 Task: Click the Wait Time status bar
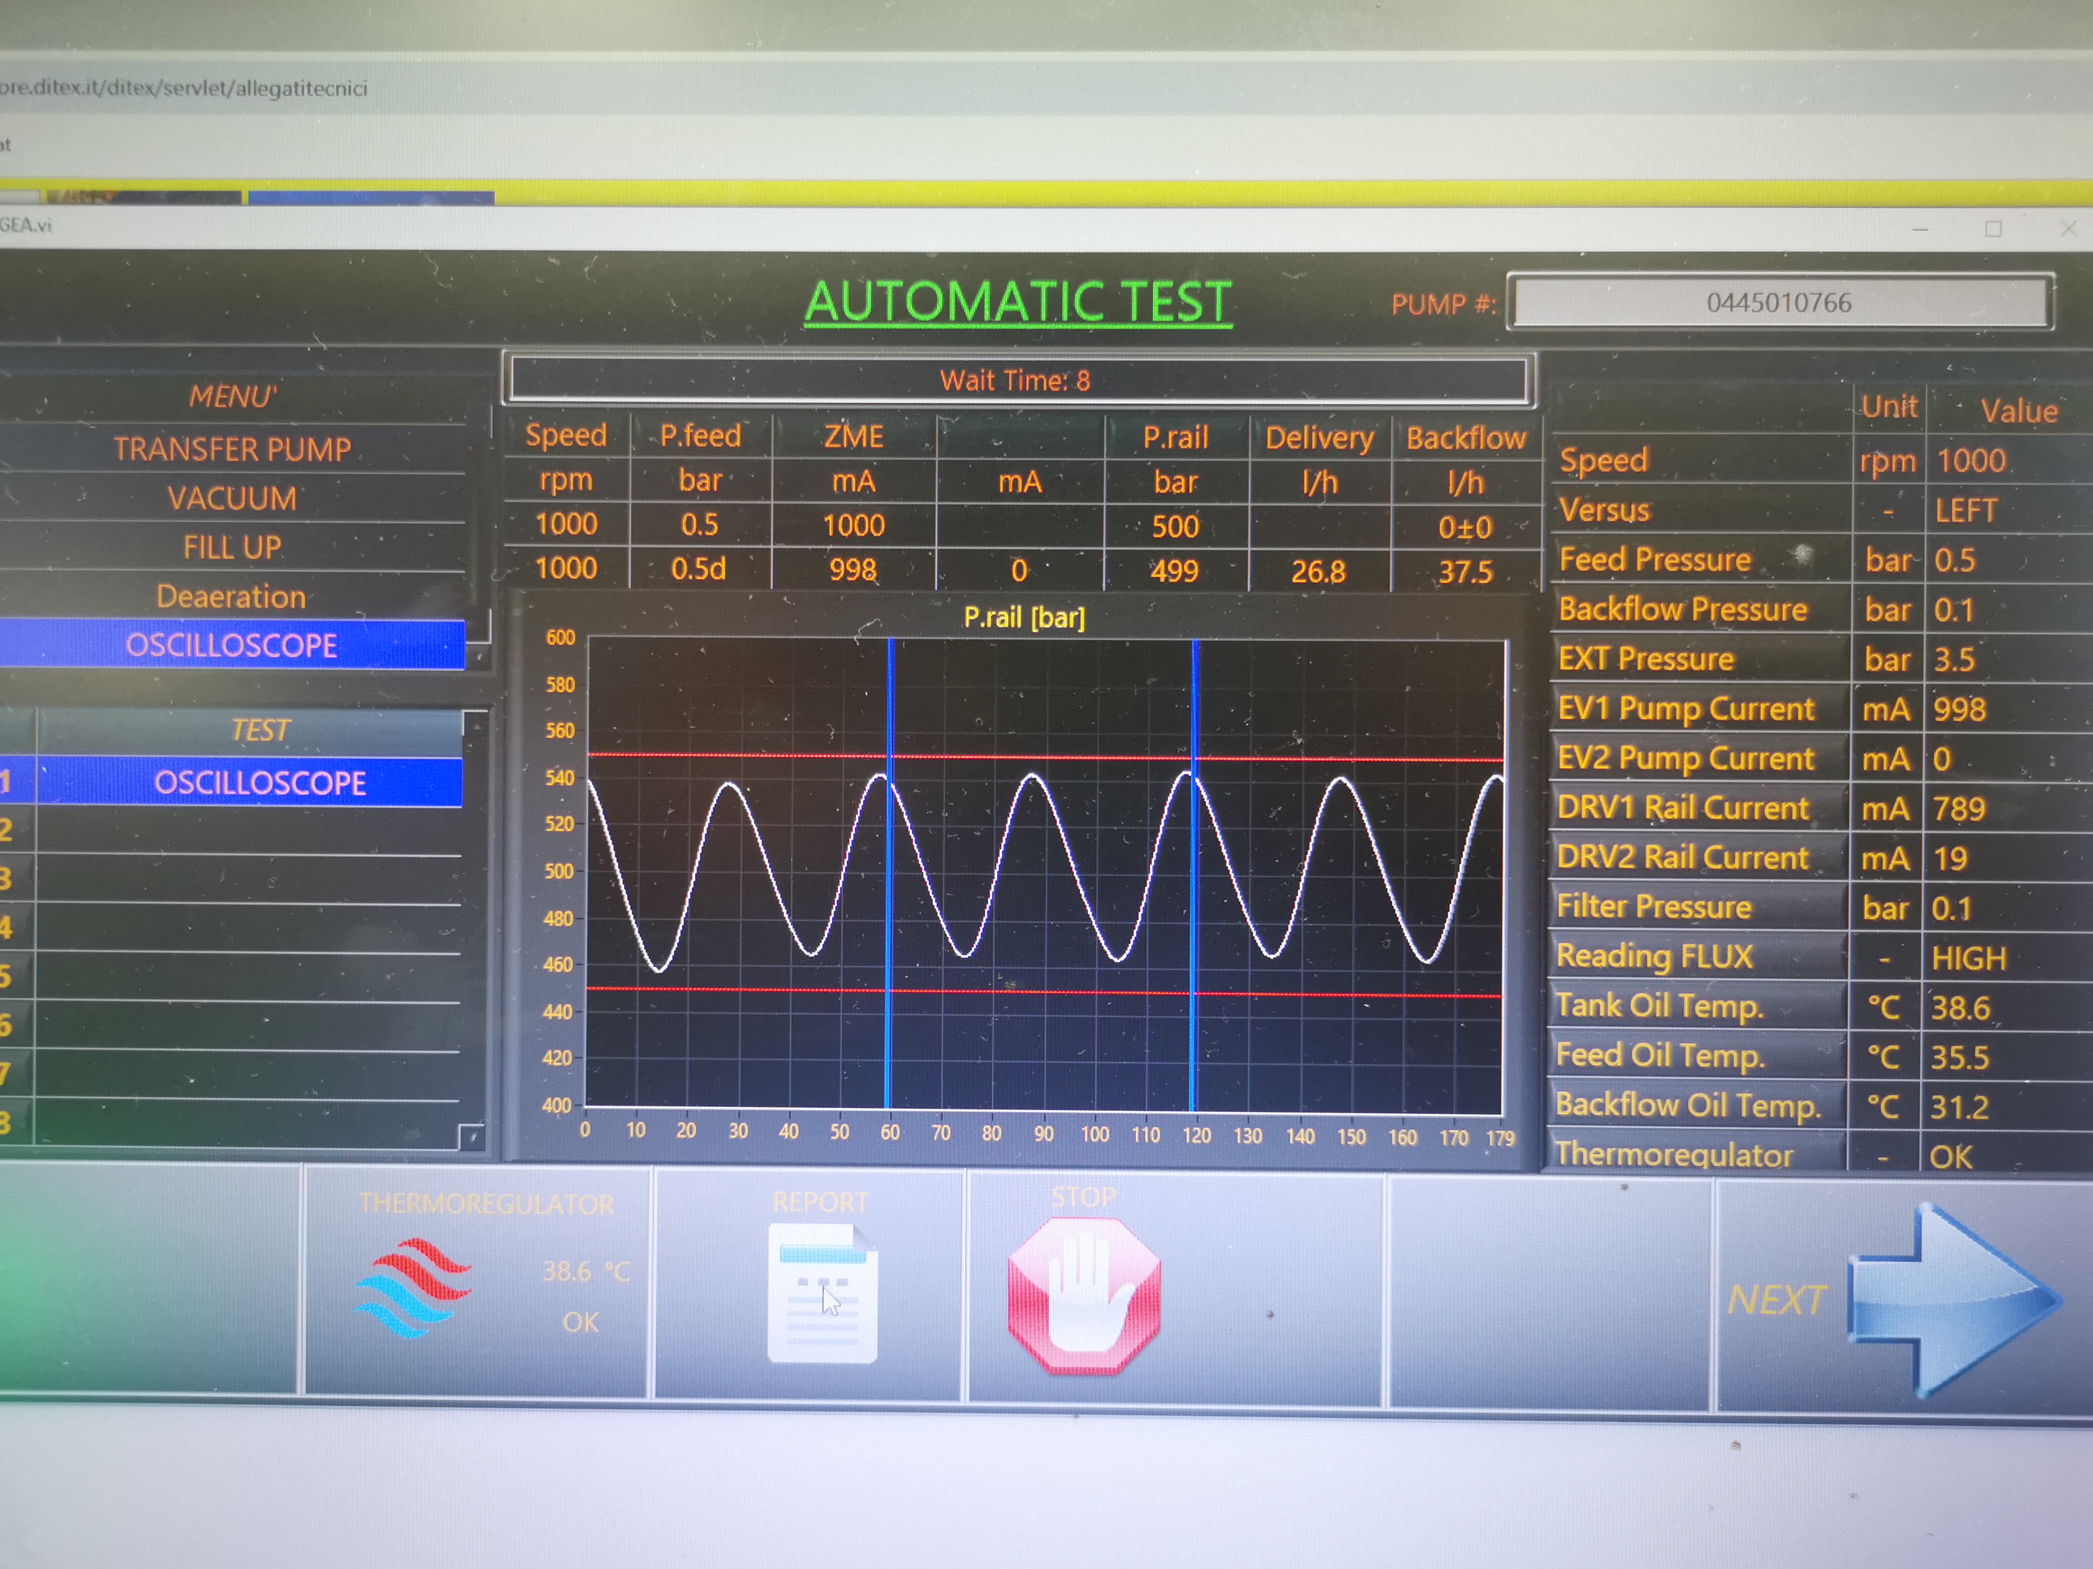1016,380
